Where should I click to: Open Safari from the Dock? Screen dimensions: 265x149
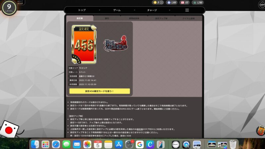56,144
